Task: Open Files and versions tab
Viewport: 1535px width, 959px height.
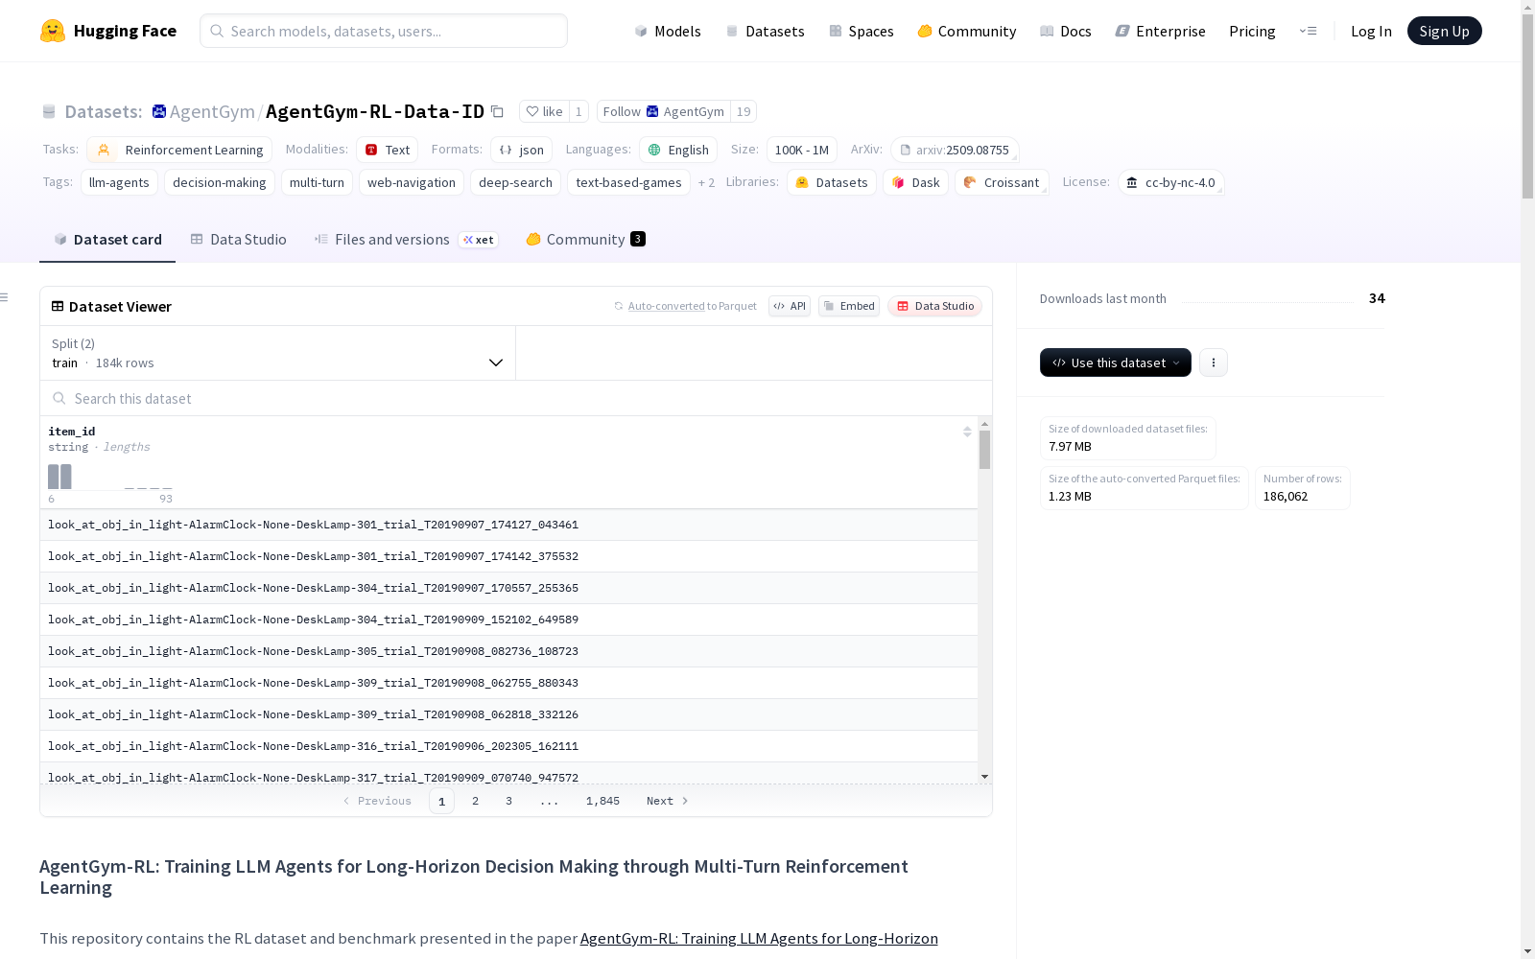Action: (x=406, y=240)
